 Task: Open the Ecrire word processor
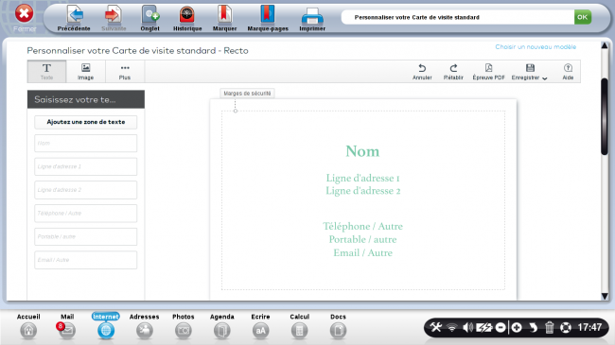260,326
